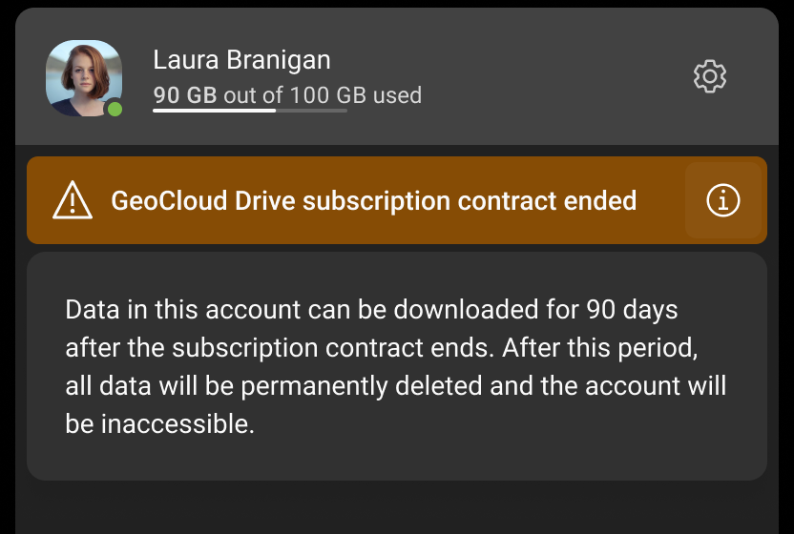Click the "GeoCloud Drive subscription contract ended" title
The height and width of the screenshot is (534, 794).
pos(373,201)
